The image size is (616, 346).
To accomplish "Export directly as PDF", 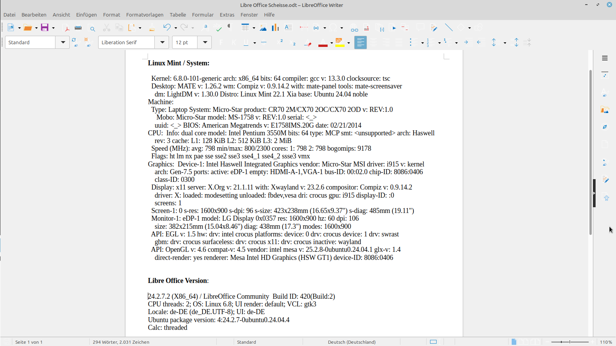I will point(66,28).
